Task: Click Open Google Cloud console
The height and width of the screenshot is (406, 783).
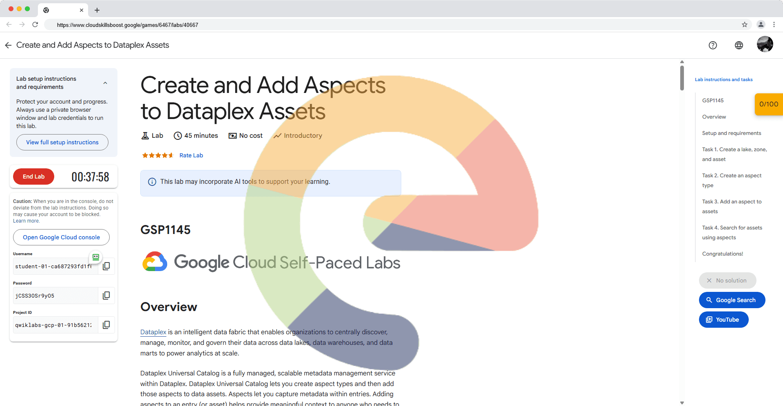Action: pos(61,237)
